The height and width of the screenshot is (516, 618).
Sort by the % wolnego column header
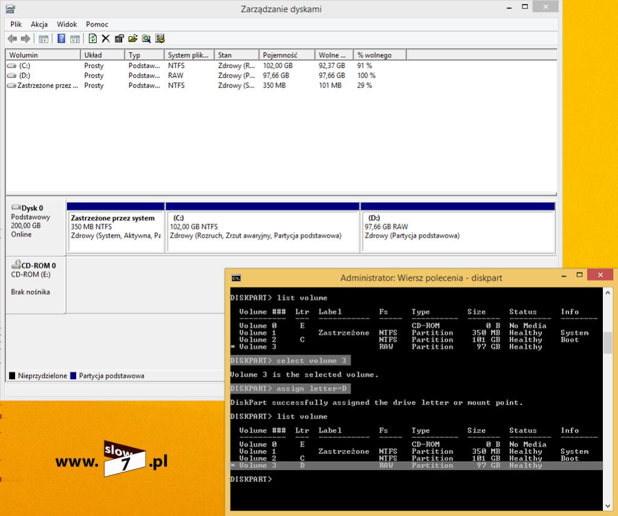380,55
